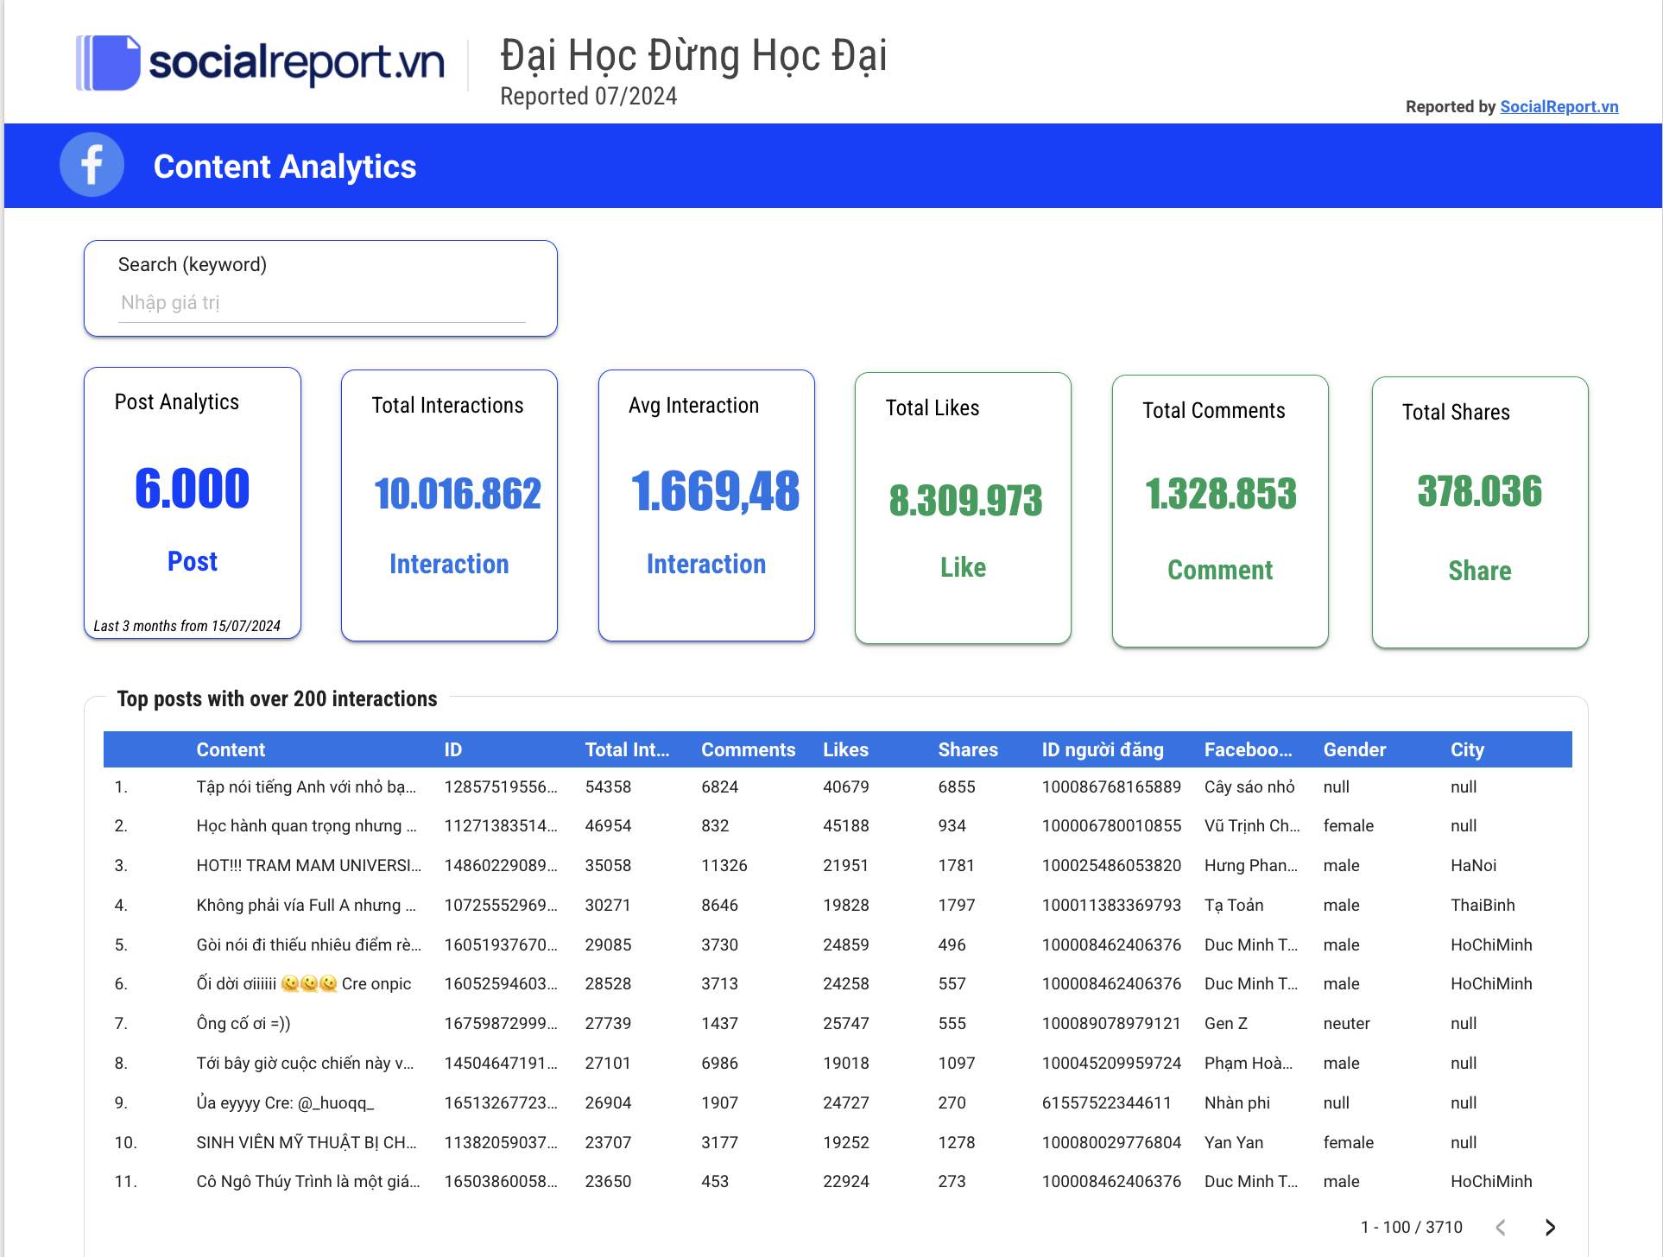Click the Total Shares 378.036 card
Image resolution: width=1663 pixels, height=1257 pixels.
[1479, 511]
